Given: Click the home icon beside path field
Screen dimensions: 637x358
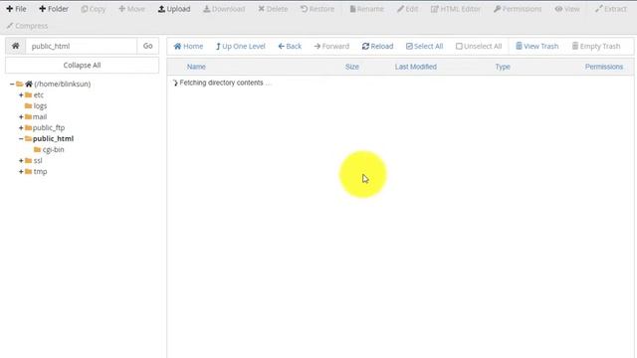Looking at the screenshot, I should pyautogui.click(x=16, y=46).
